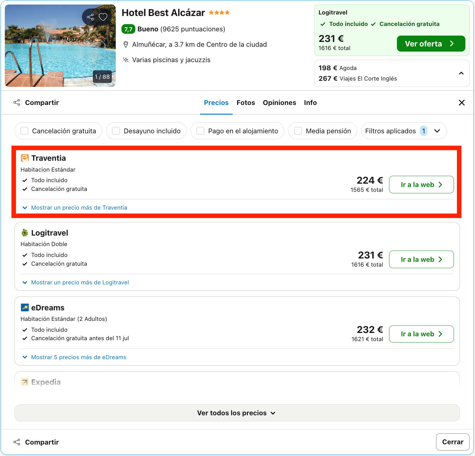Click the share icon next to bottom Compartir
Screen dimensions: 475x456
point(17,442)
